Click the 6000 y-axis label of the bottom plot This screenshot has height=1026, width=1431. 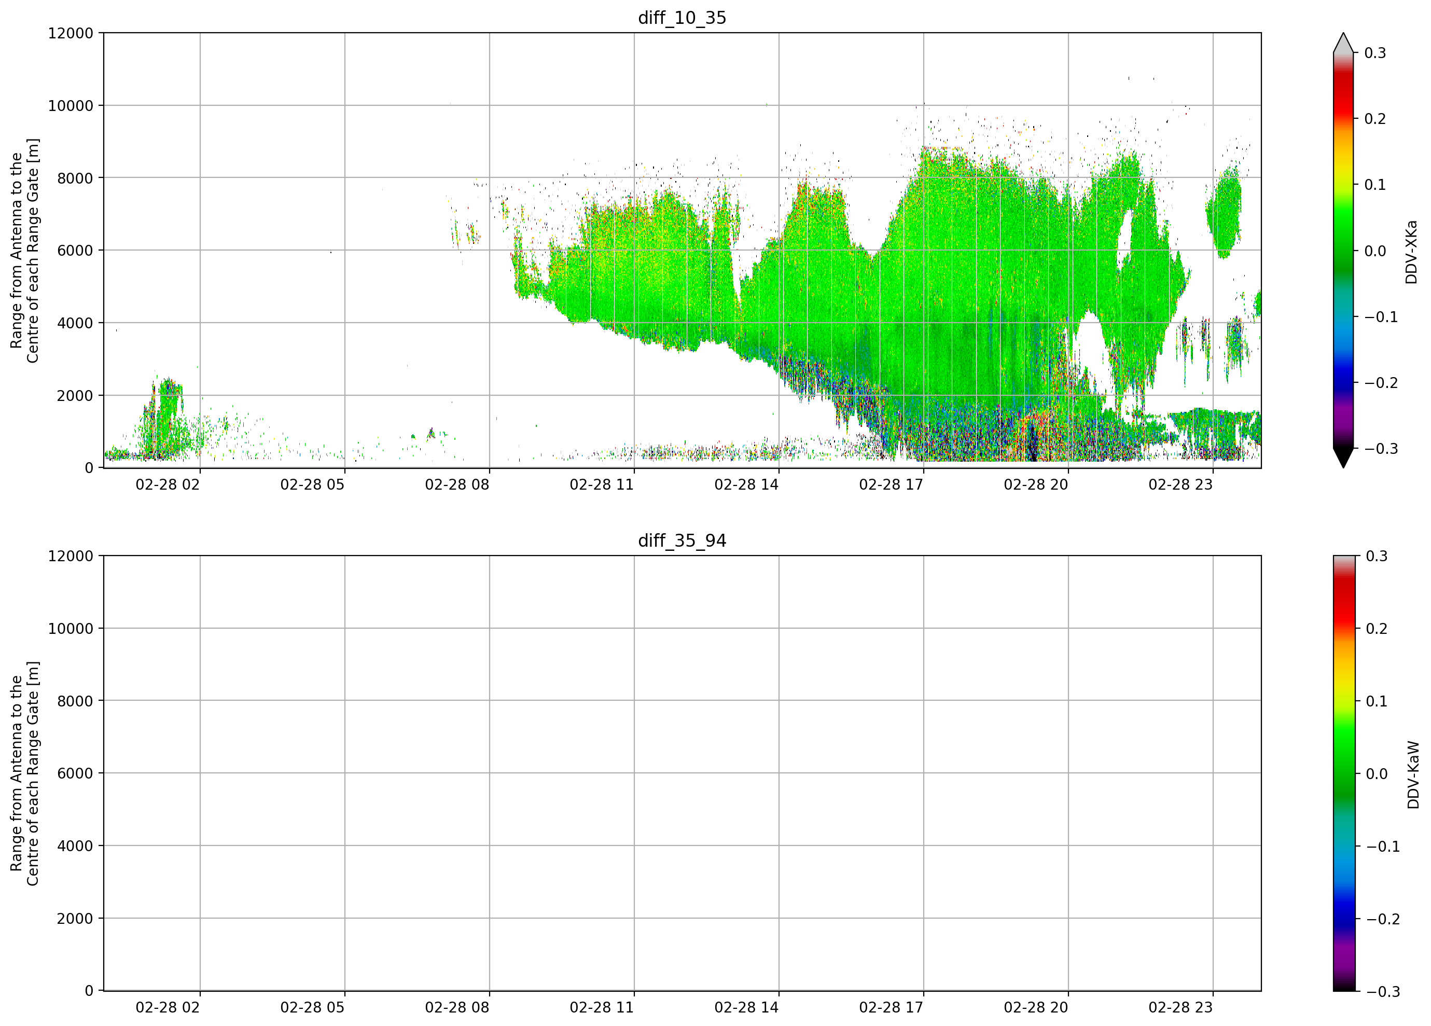click(75, 773)
